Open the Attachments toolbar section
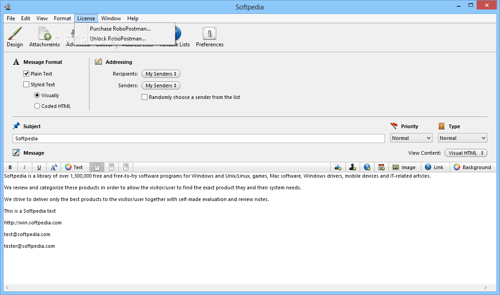This screenshot has width=500, height=295. [45, 37]
